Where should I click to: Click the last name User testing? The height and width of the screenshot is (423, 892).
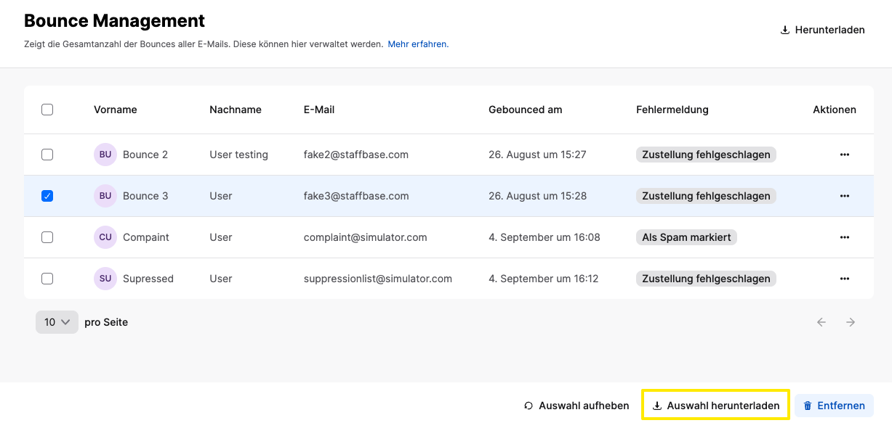coord(238,155)
